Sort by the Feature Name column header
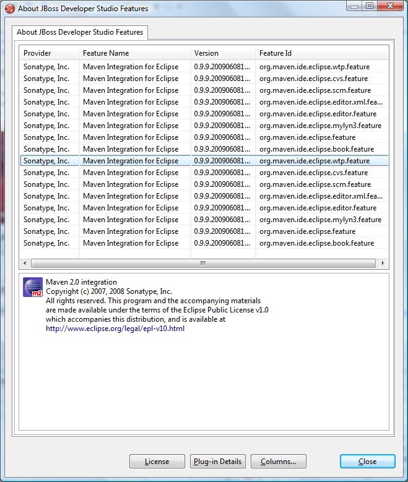The height and width of the screenshot is (482, 408). 134,53
